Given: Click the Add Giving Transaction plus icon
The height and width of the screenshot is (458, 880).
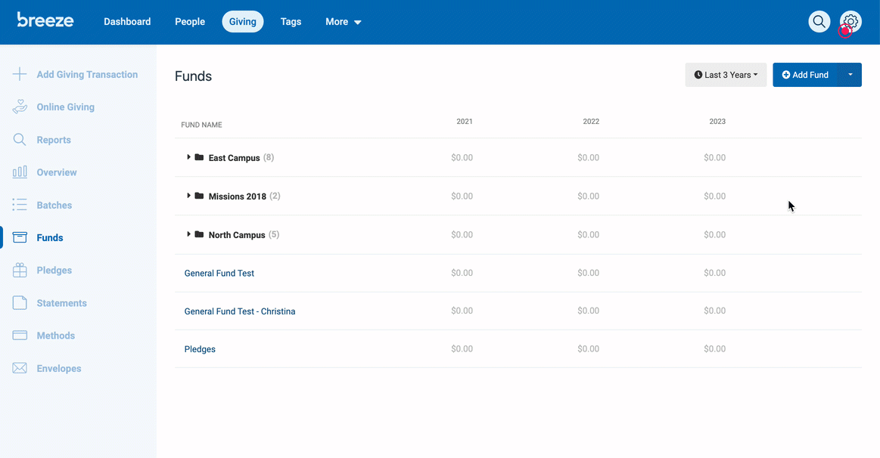Looking at the screenshot, I should point(20,74).
